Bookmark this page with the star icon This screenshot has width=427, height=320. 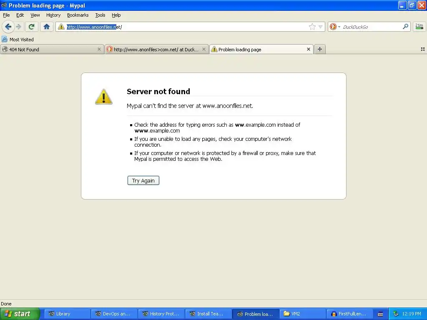[x=312, y=27]
